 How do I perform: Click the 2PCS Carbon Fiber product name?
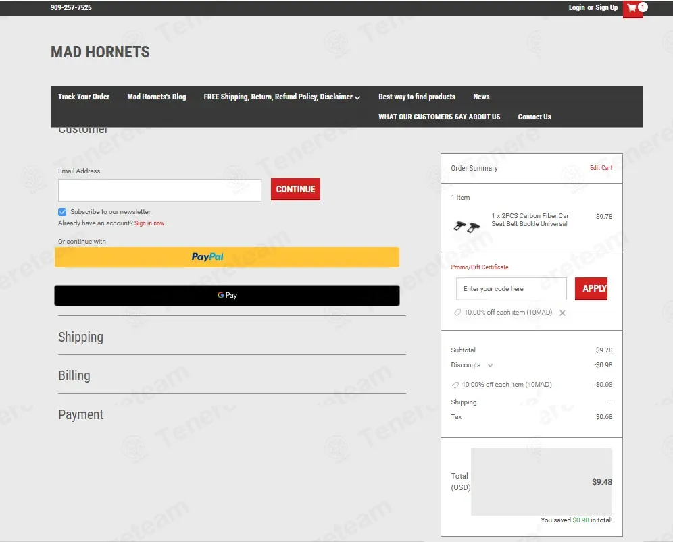click(530, 220)
